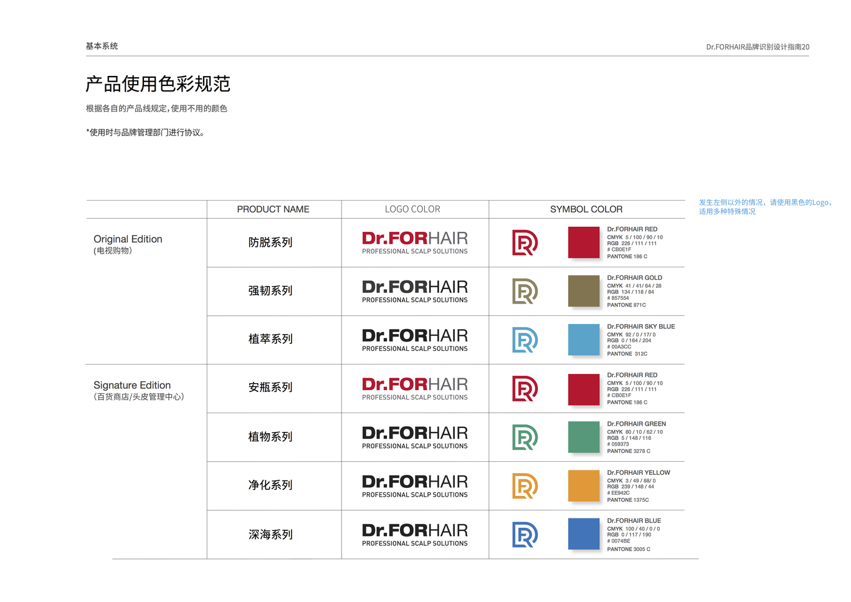Select the black Dr.FORHAIR logo in 净化系列 row
851x602 pixels.
(415, 486)
